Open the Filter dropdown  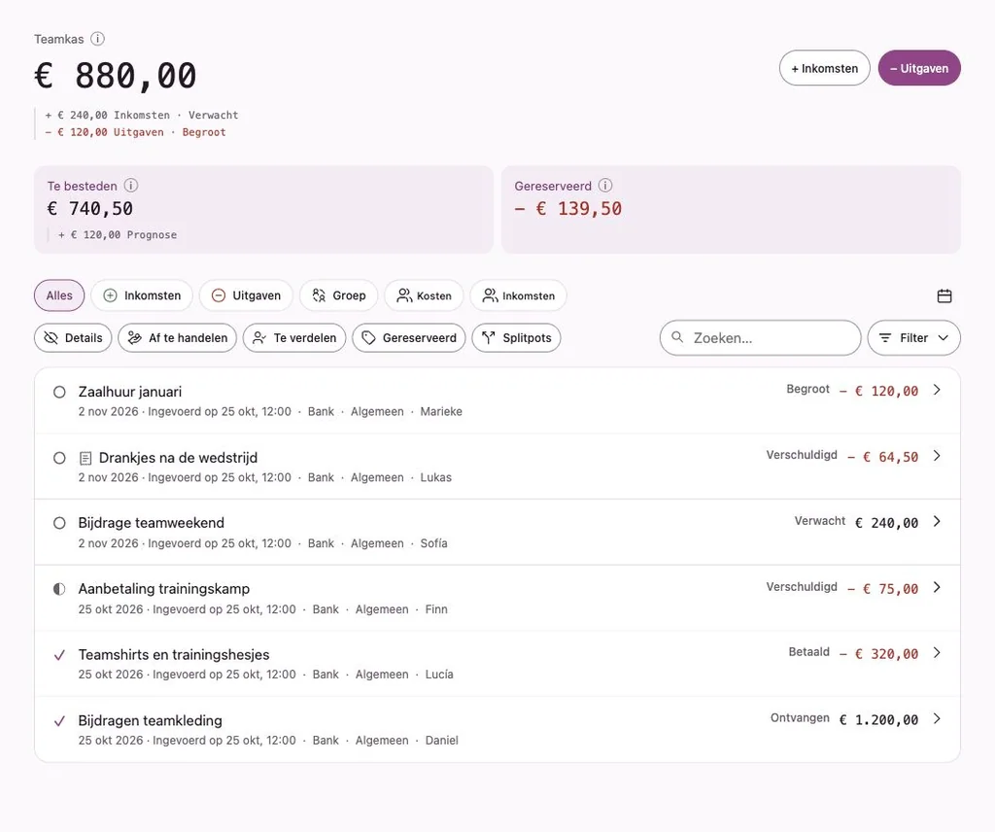coord(913,337)
